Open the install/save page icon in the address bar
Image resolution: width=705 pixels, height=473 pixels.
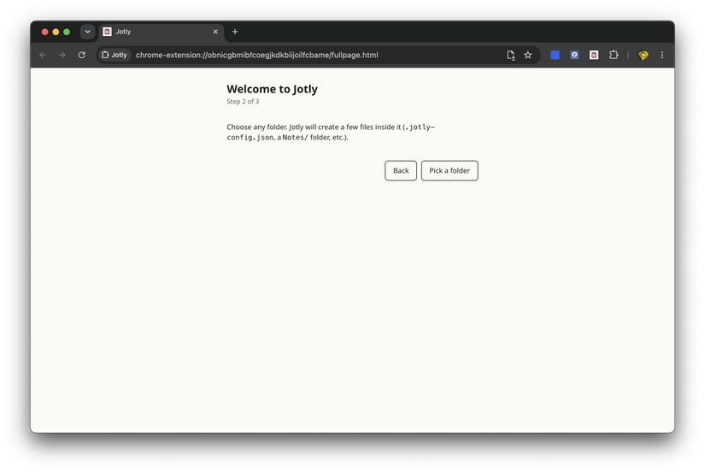[511, 55]
